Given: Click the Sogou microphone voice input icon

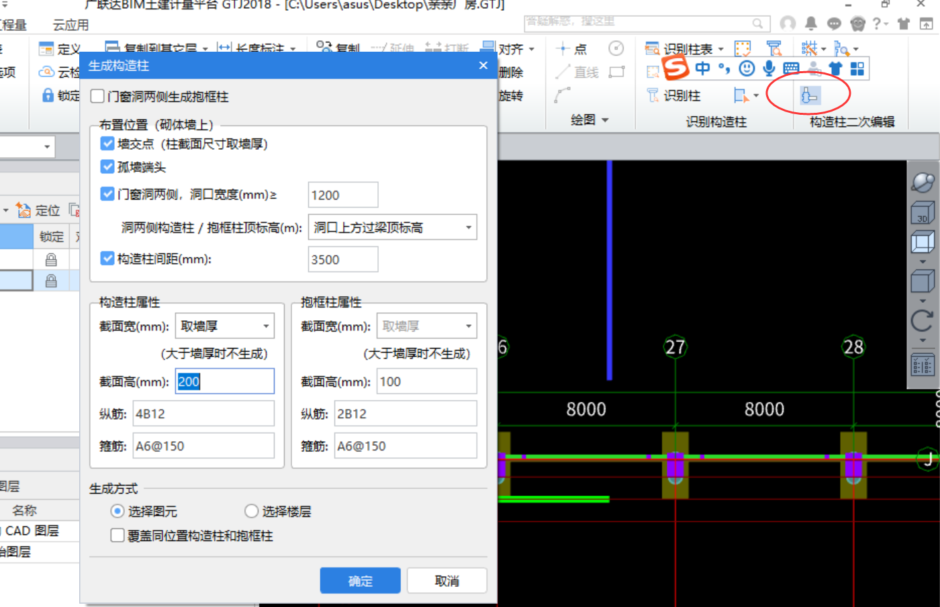Looking at the screenshot, I should point(769,68).
